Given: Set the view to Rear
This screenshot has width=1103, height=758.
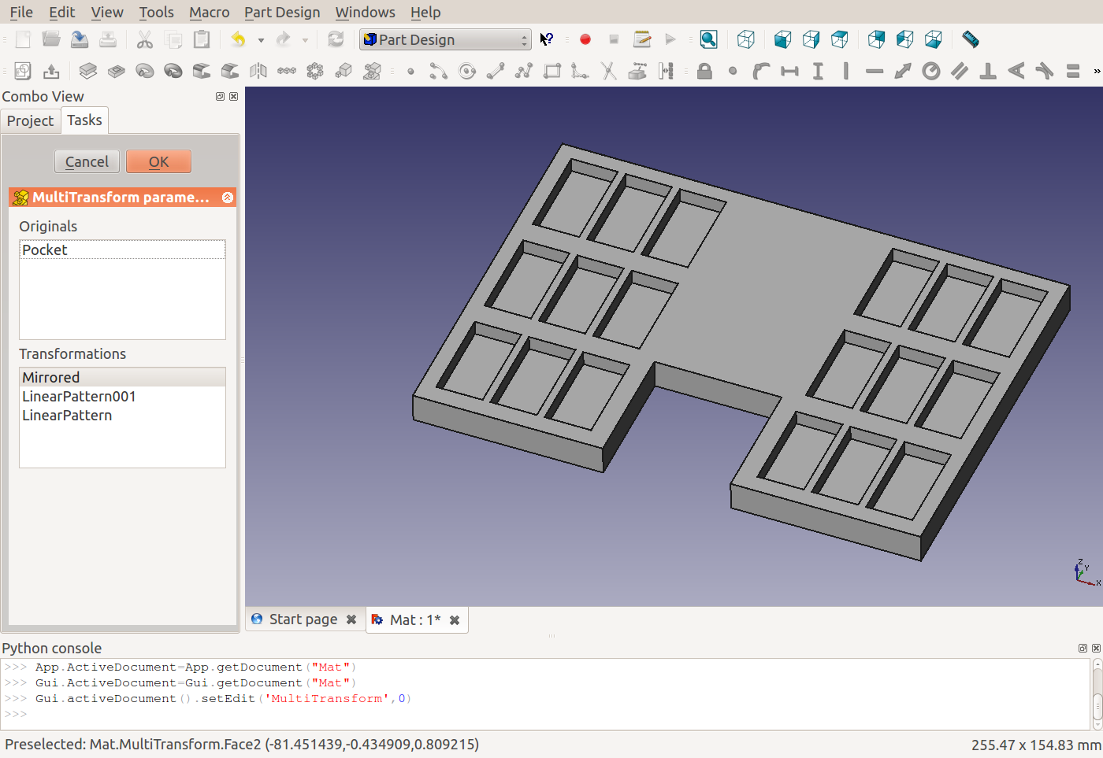Looking at the screenshot, I should point(876,39).
